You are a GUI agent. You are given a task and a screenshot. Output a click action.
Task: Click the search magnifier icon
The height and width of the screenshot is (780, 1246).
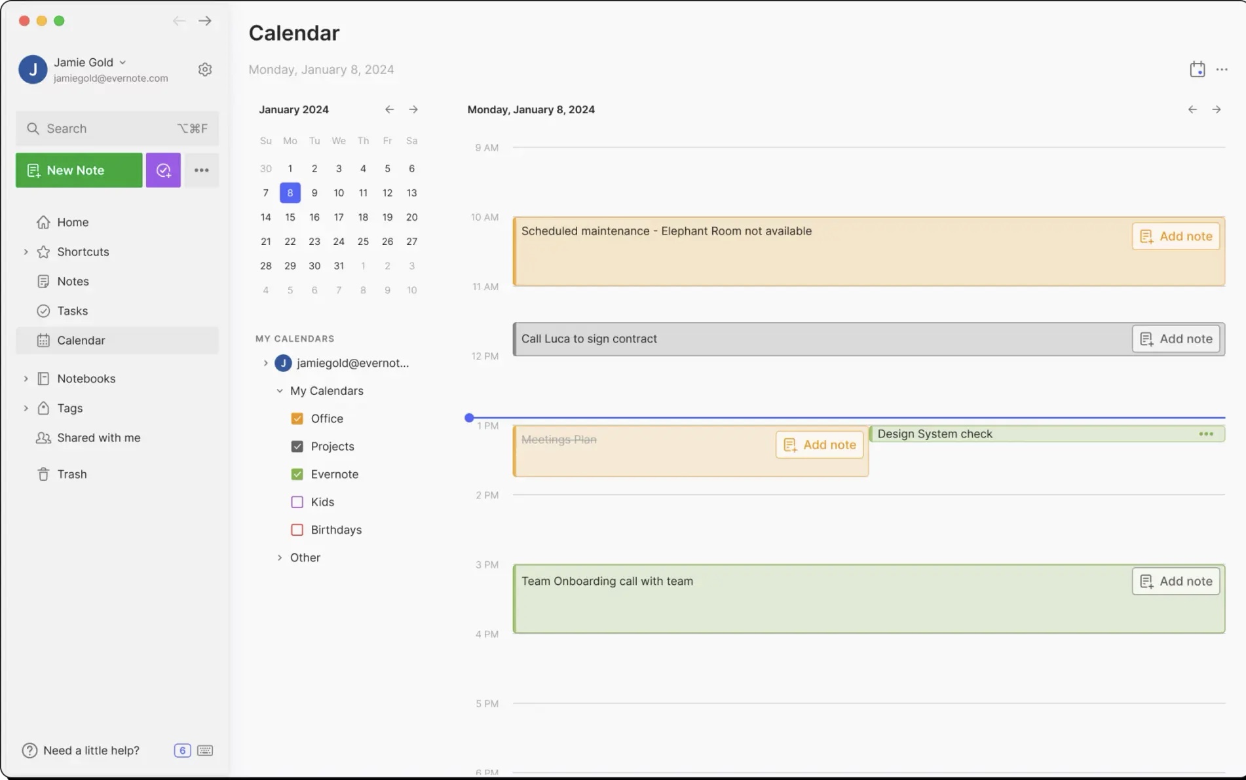pos(33,128)
